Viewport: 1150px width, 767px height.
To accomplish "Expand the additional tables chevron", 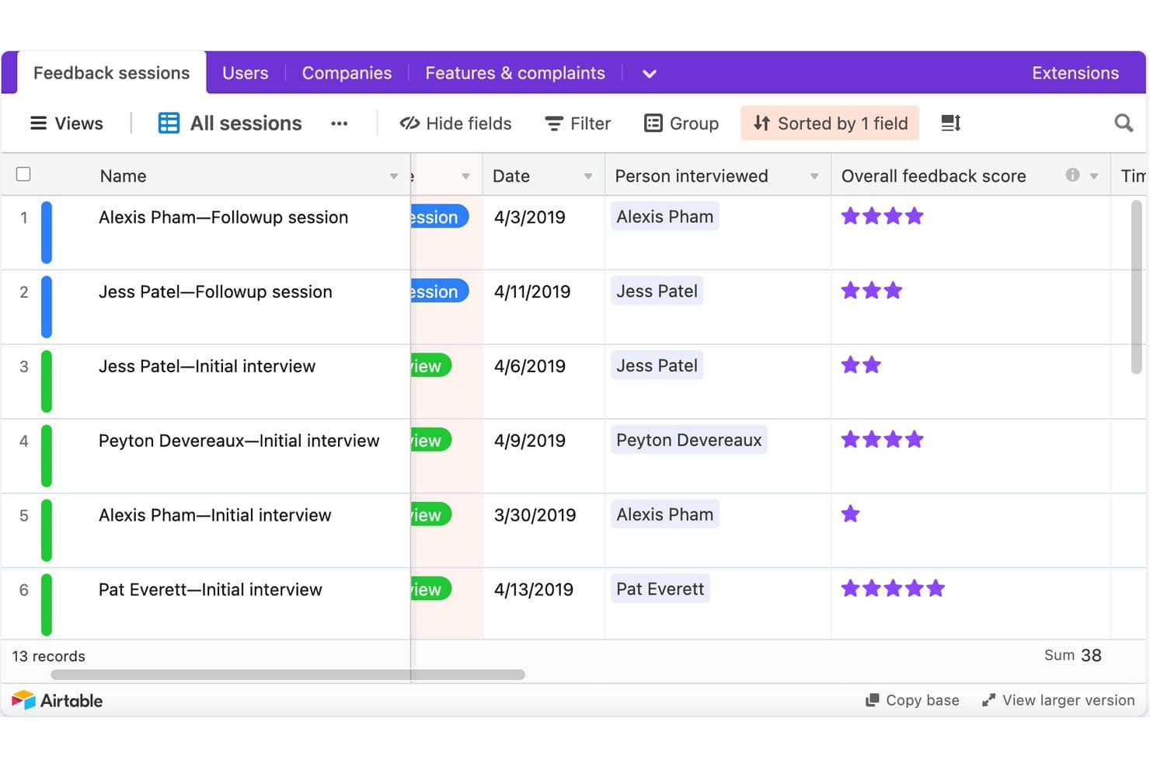I will [x=650, y=74].
